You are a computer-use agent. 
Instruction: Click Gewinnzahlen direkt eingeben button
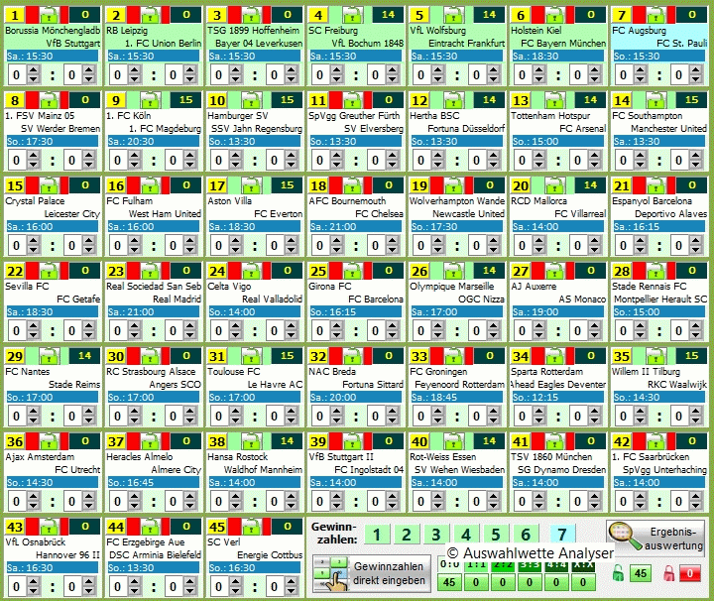[372, 573]
